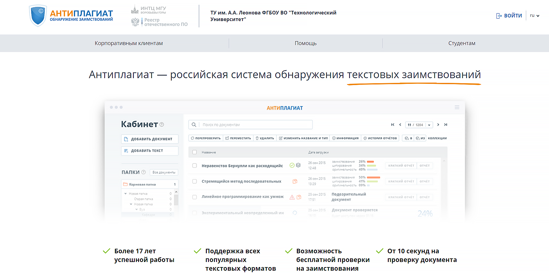549x274 pixels.
Task: Open the Корпоративным клиентам menu
Action: pos(129,43)
